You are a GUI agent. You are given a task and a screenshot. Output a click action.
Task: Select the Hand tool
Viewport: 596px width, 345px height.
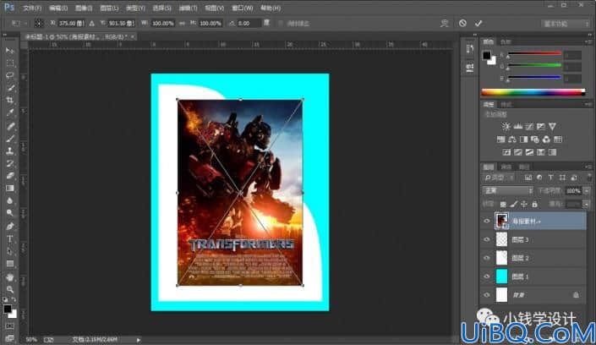[10, 277]
